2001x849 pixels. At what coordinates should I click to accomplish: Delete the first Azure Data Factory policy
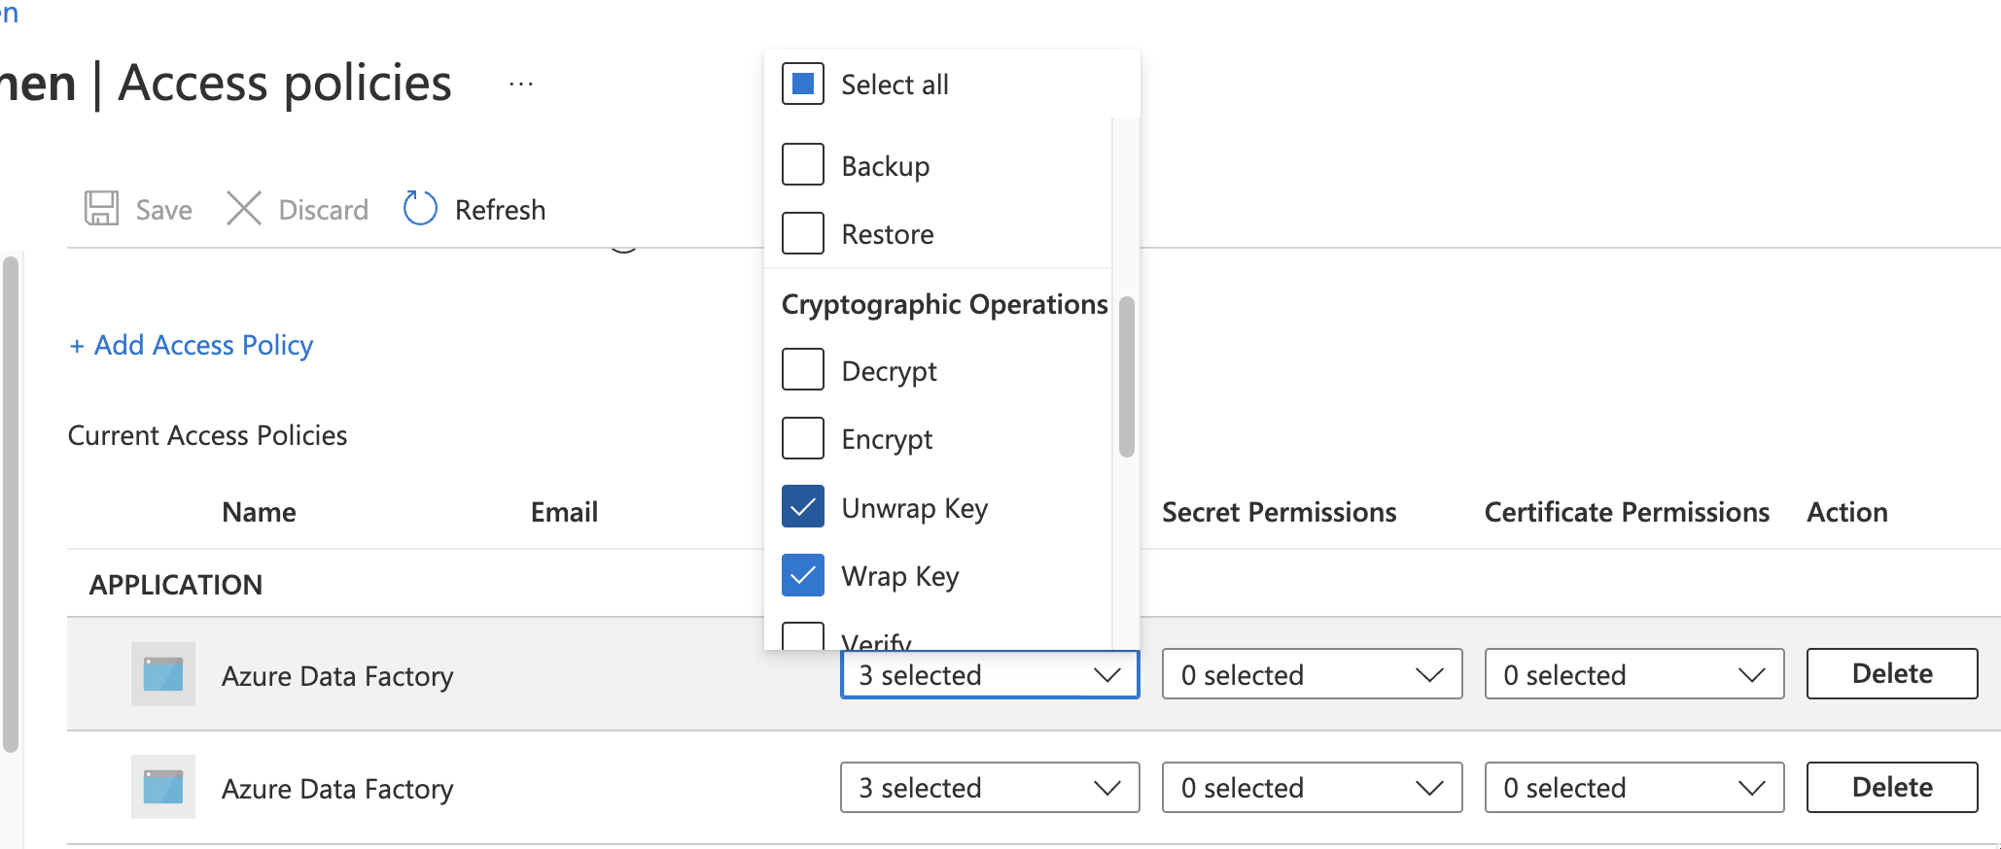coord(1890,673)
